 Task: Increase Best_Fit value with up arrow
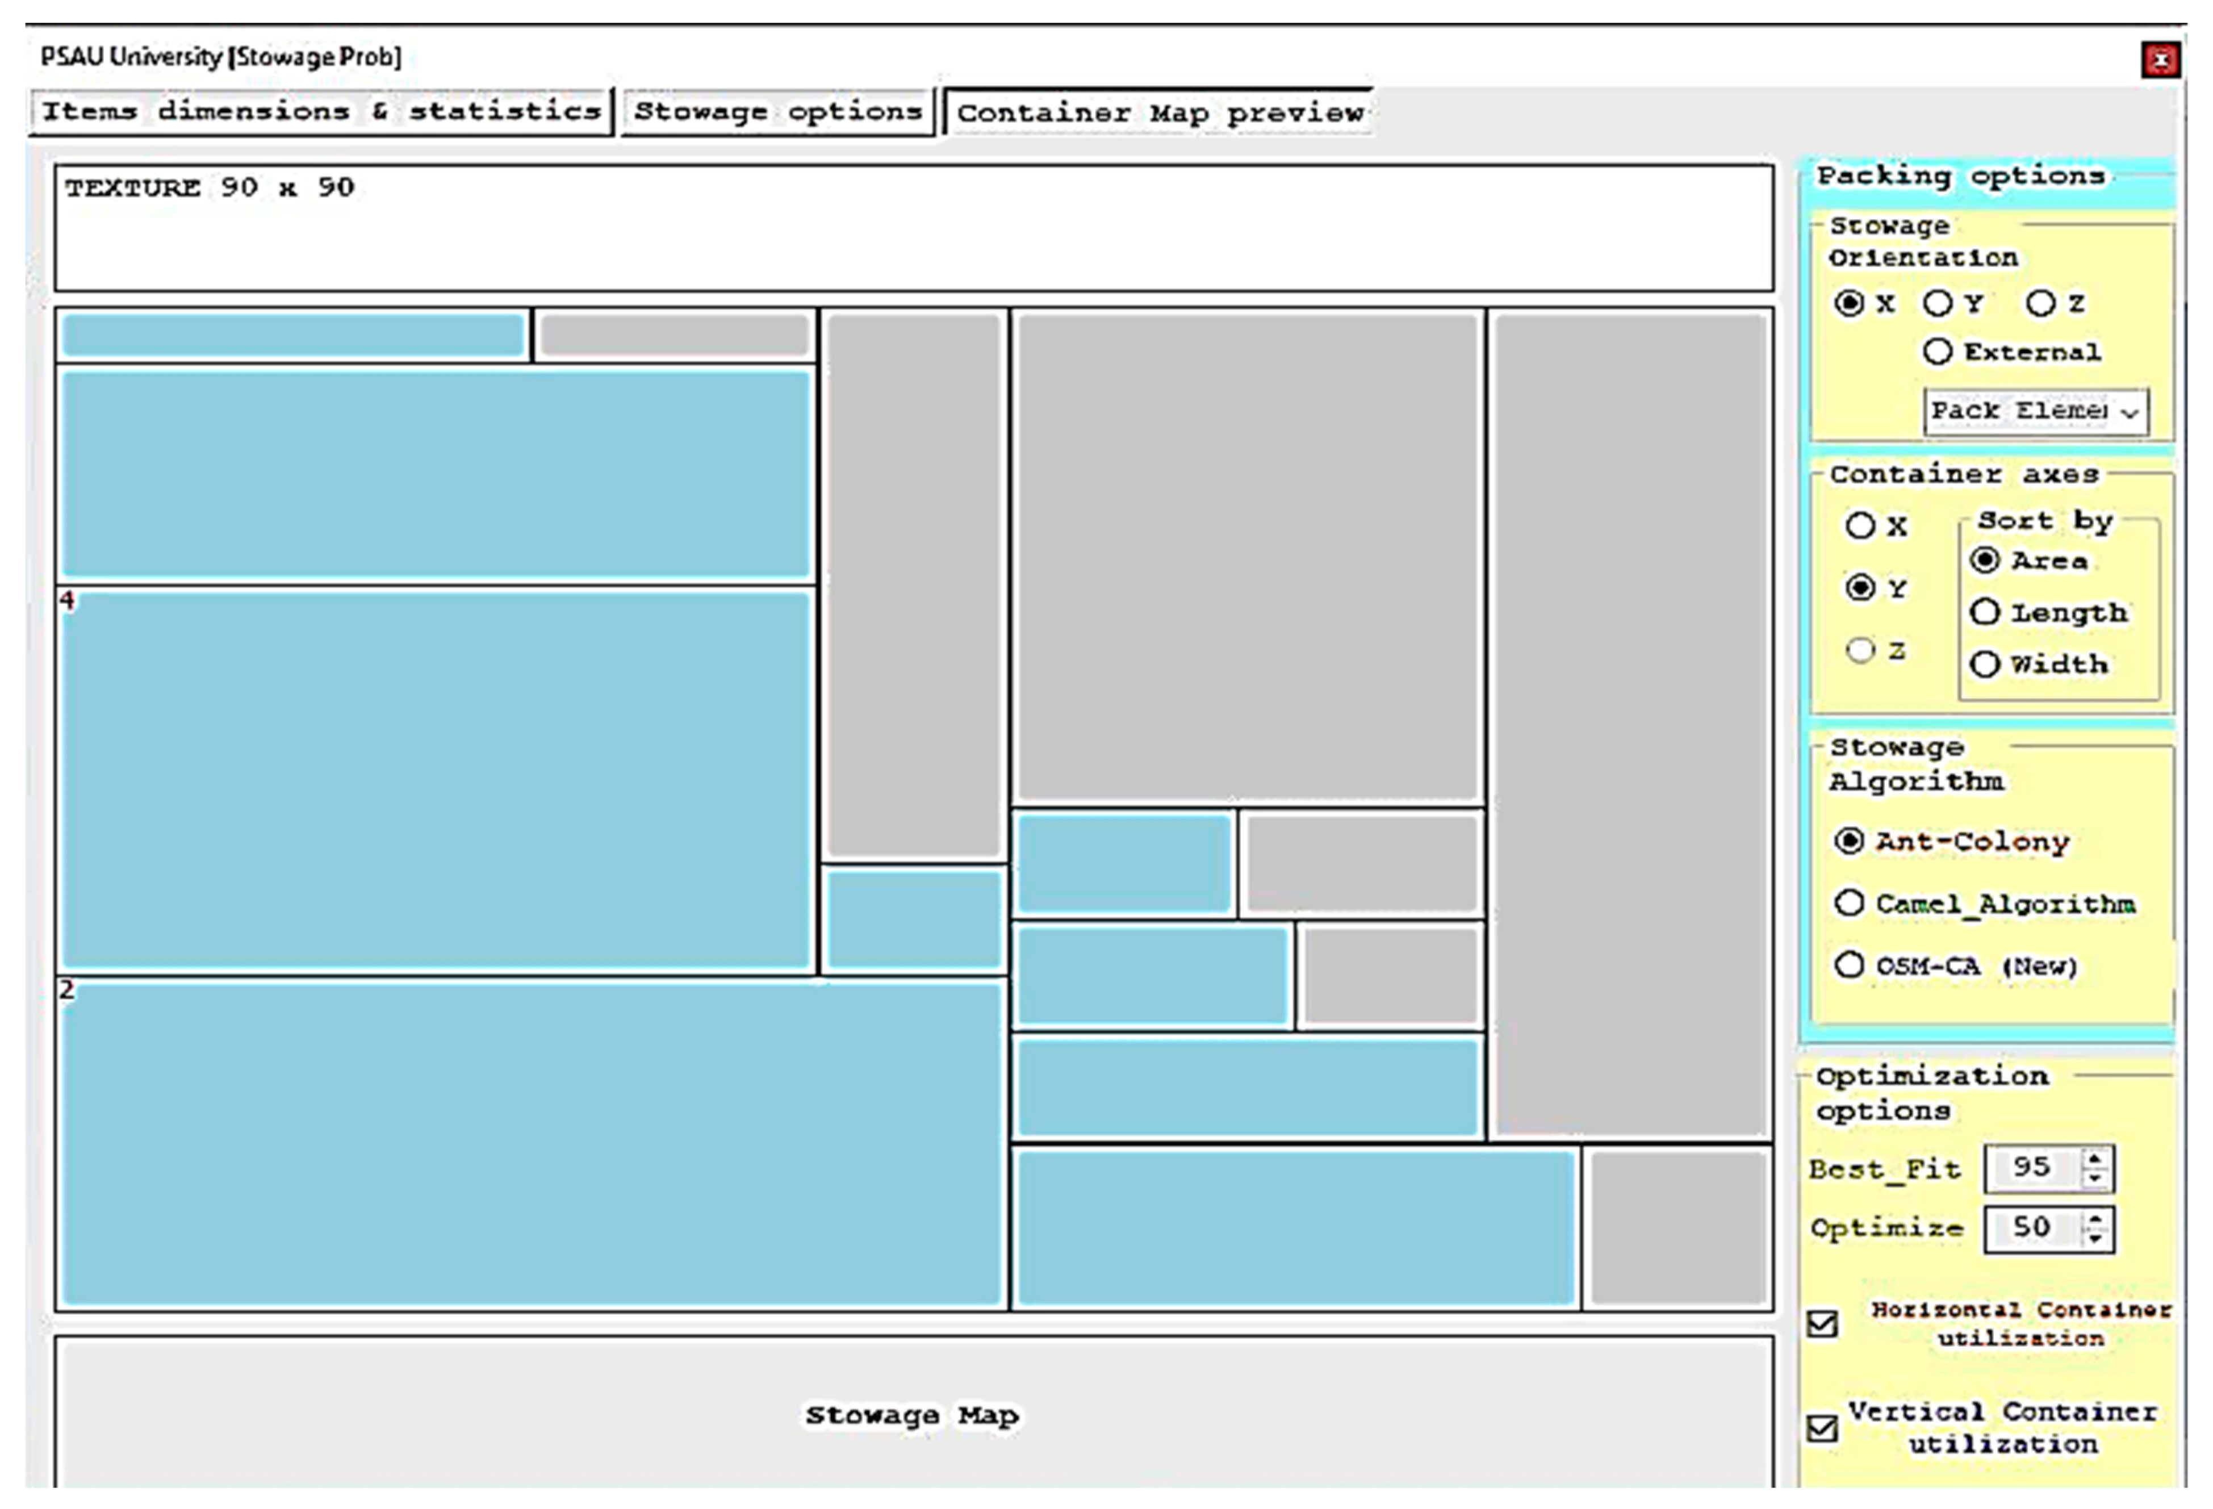click(2095, 1159)
